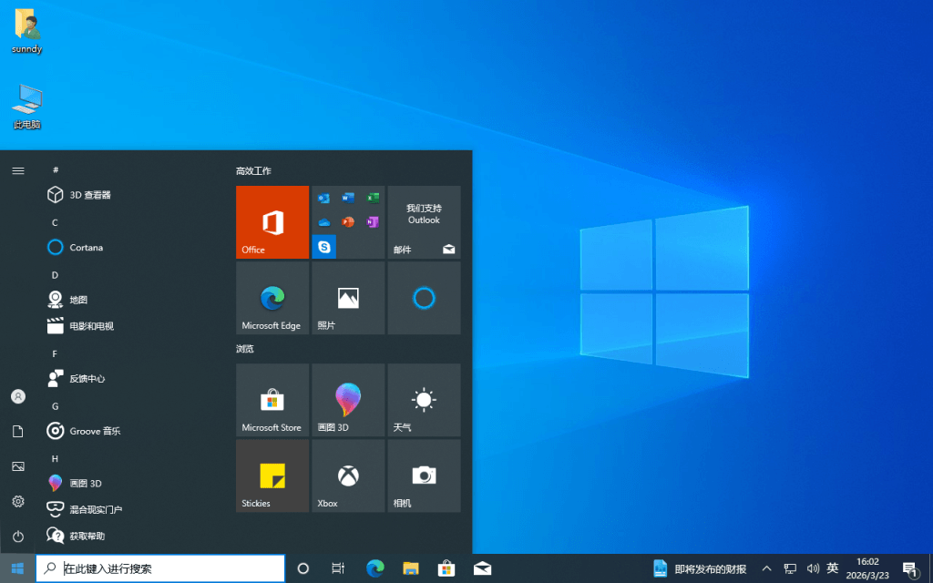Open the notification center icon
This screenshot has height=583, width=933.
(x=910, y=569)
